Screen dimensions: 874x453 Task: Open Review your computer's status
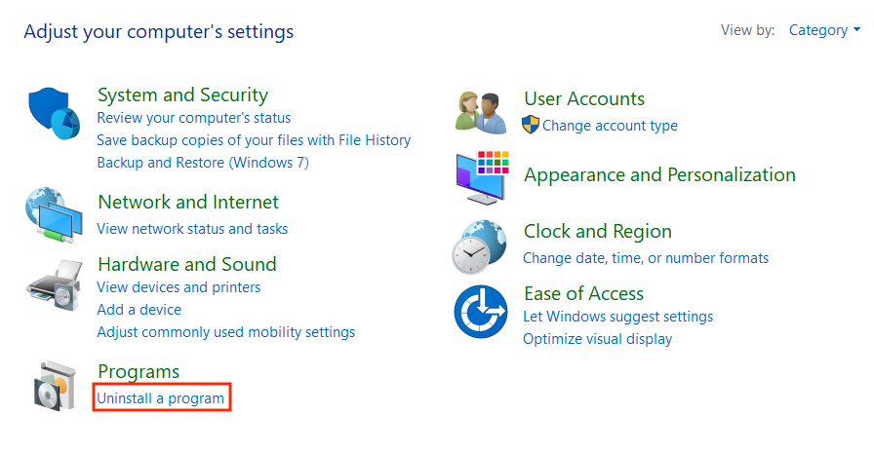(193, 118)
